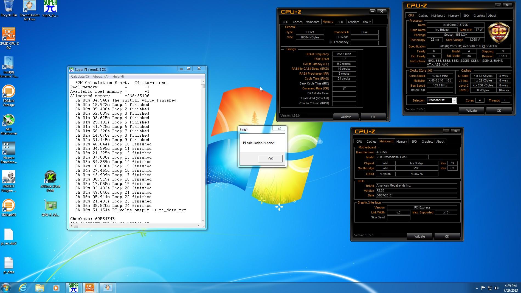Open Mainboard tab in Memory CPU-Z window

pyautogui.click(x=312, y=22)
